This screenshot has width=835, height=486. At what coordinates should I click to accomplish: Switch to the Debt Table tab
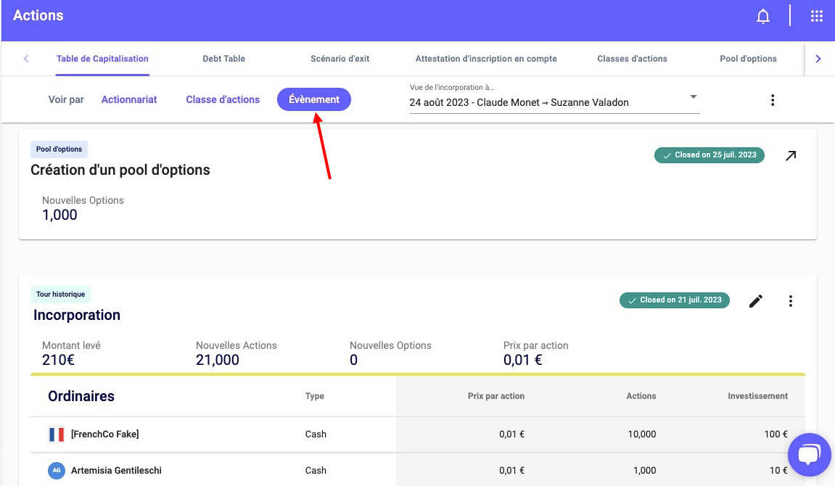(223, 59)
